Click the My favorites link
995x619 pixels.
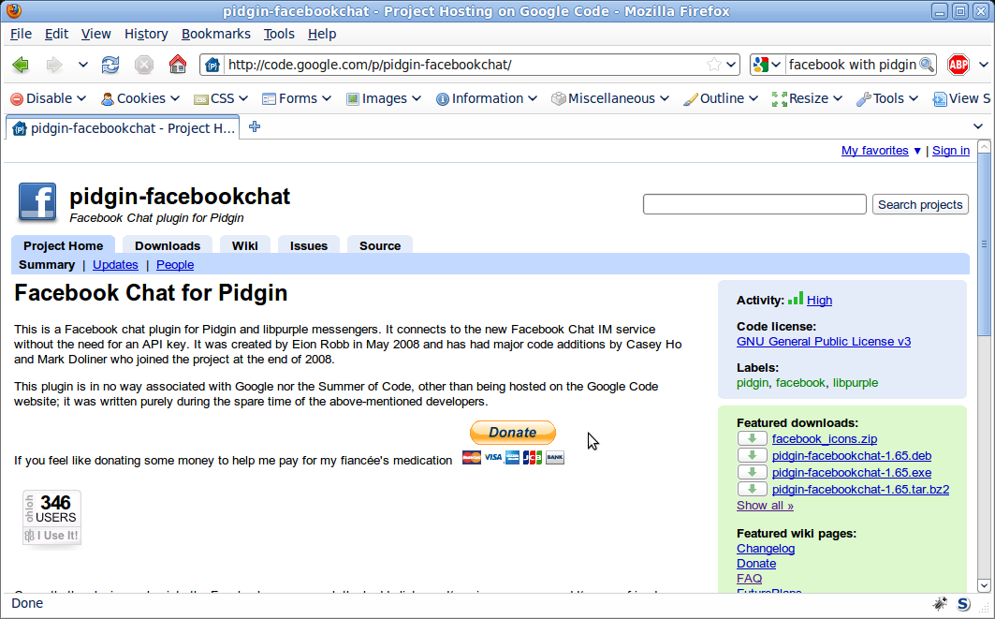(875, 151)
